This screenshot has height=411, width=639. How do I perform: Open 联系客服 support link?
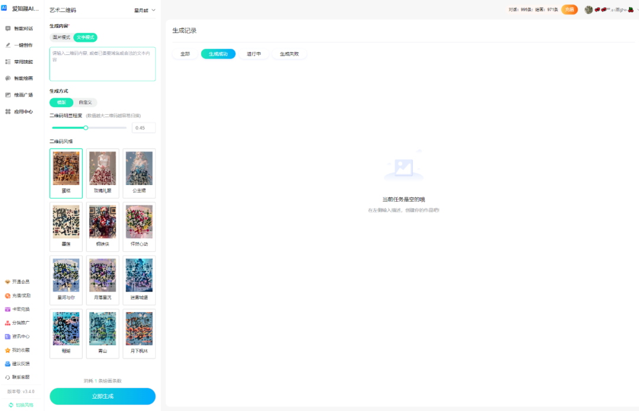21,377
